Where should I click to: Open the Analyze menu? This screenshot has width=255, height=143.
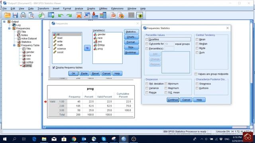click(79, 9)
